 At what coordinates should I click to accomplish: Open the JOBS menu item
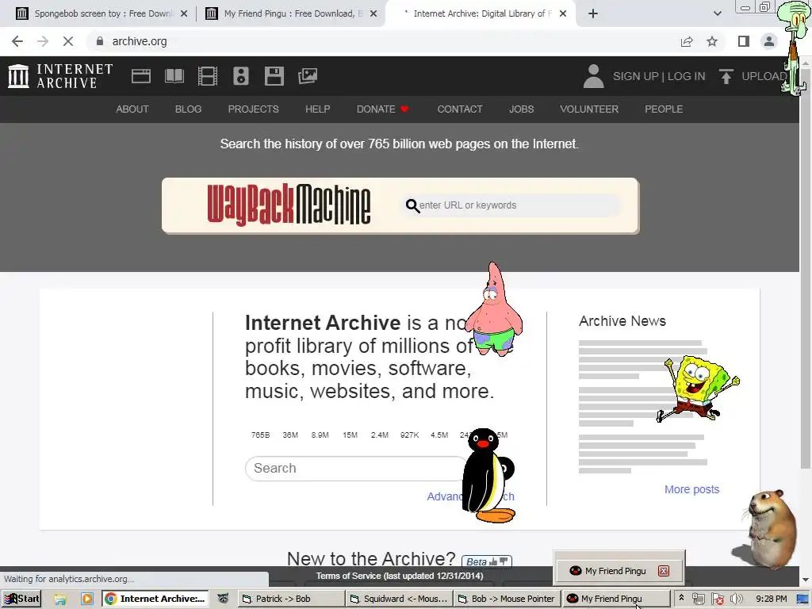point(521,109)
